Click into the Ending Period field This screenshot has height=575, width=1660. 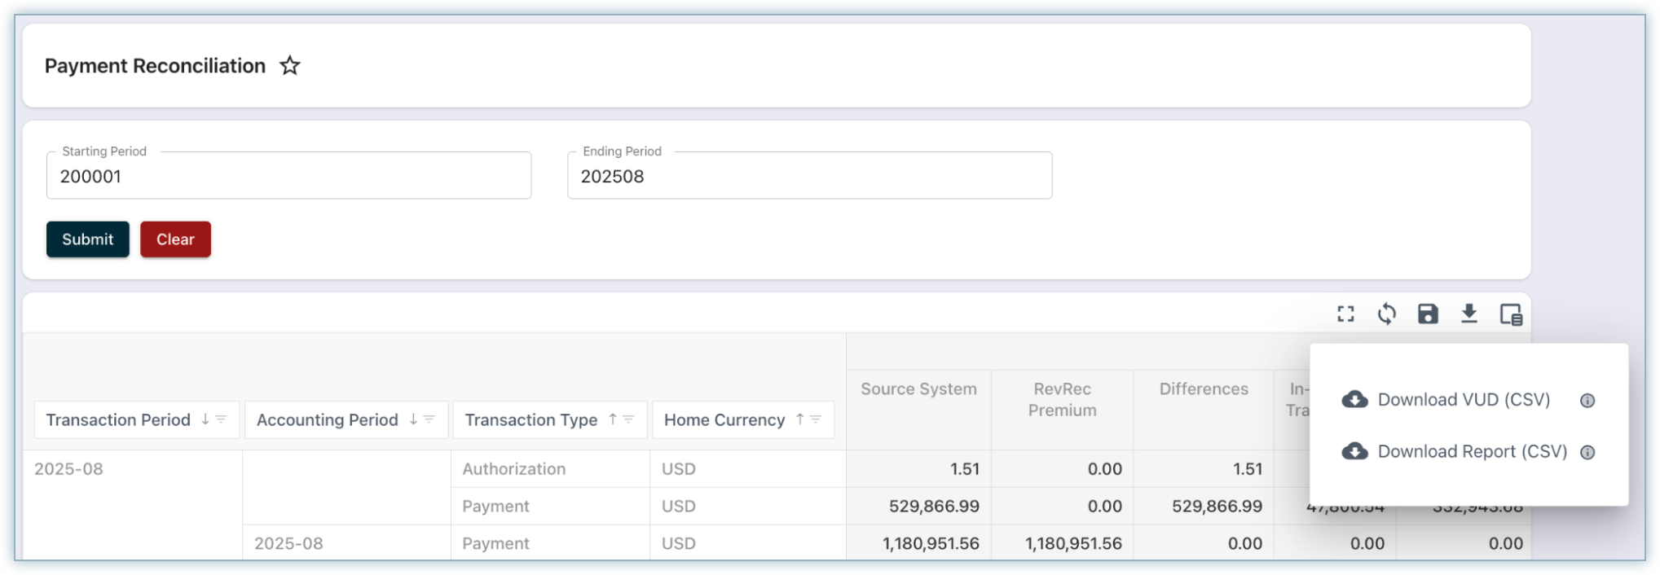click(809, 177)
